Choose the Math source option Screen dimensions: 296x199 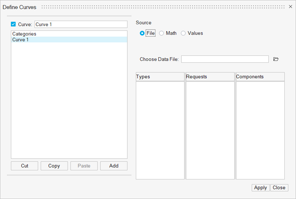[162, 33]
